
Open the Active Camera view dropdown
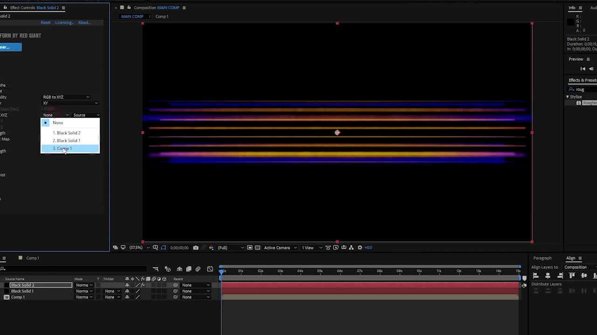[x=280, y=248]
